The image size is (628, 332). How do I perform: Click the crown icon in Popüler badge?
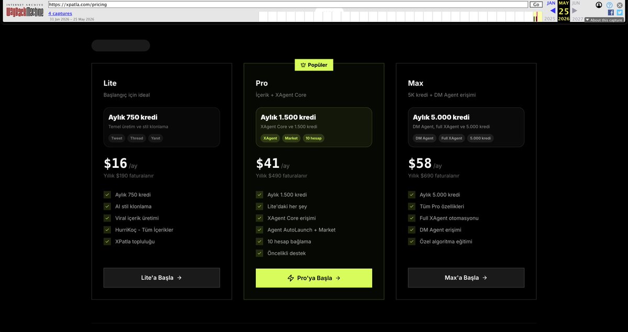(303, 65)
